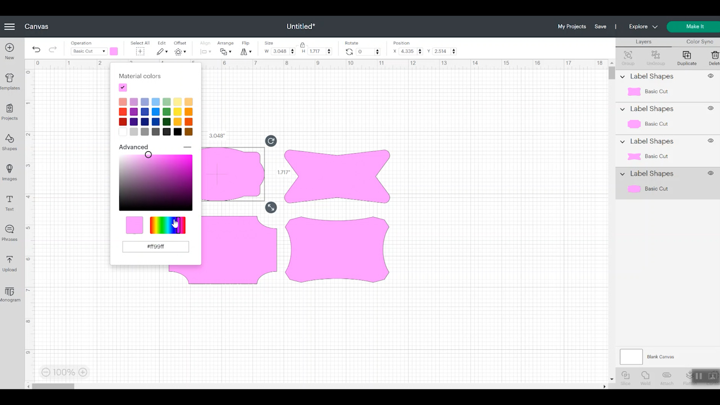This screenshot has width=720, height=405.
Task: Switch to the Color Sync tab
Action: [700, 42]
